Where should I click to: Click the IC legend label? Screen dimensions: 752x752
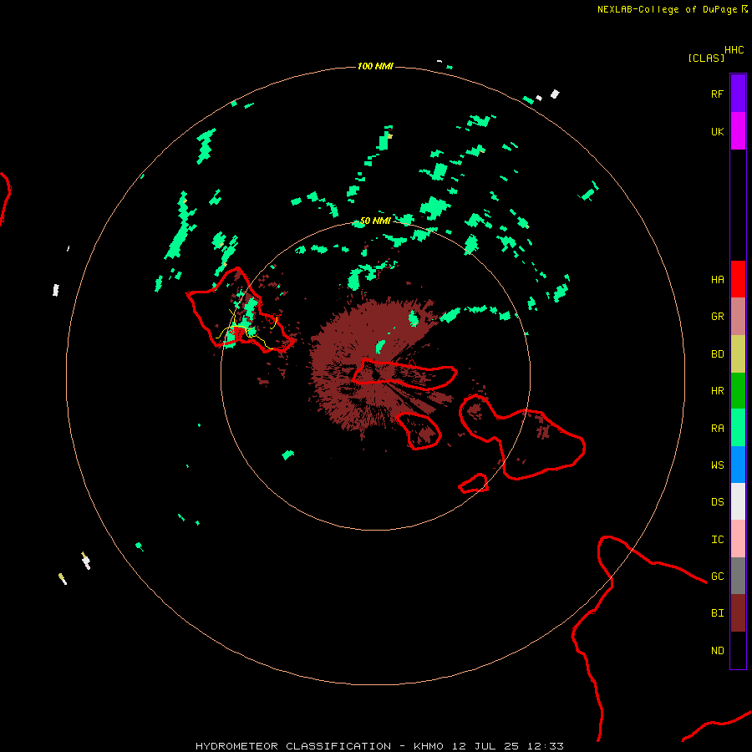pos(717,539)
